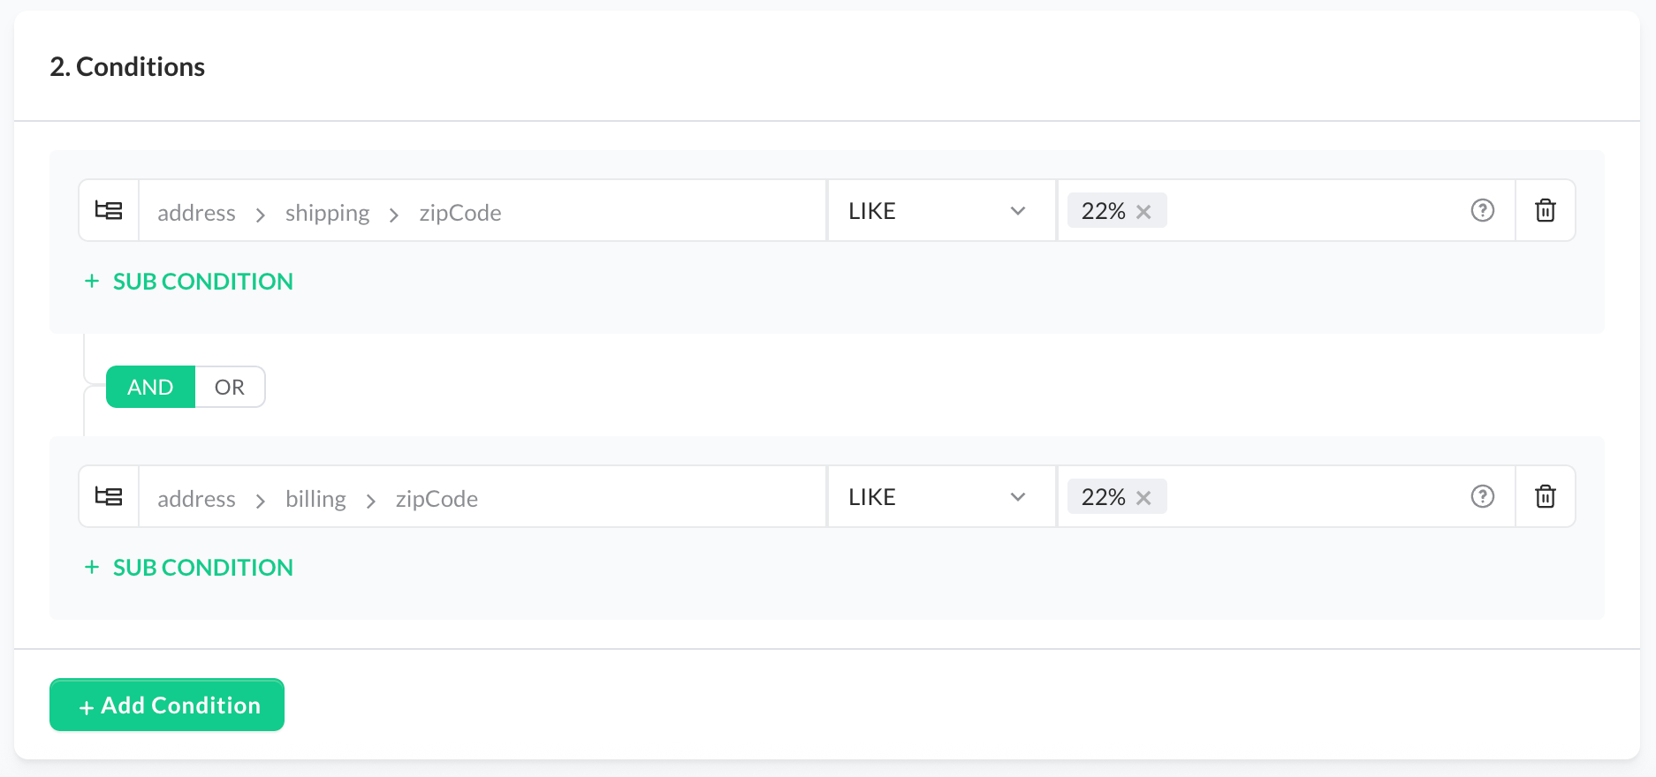The image size is (1656, 777).
Task: Add sub condition under shipping zipCode
Action: pyautogui.click(x=189, y=282)
